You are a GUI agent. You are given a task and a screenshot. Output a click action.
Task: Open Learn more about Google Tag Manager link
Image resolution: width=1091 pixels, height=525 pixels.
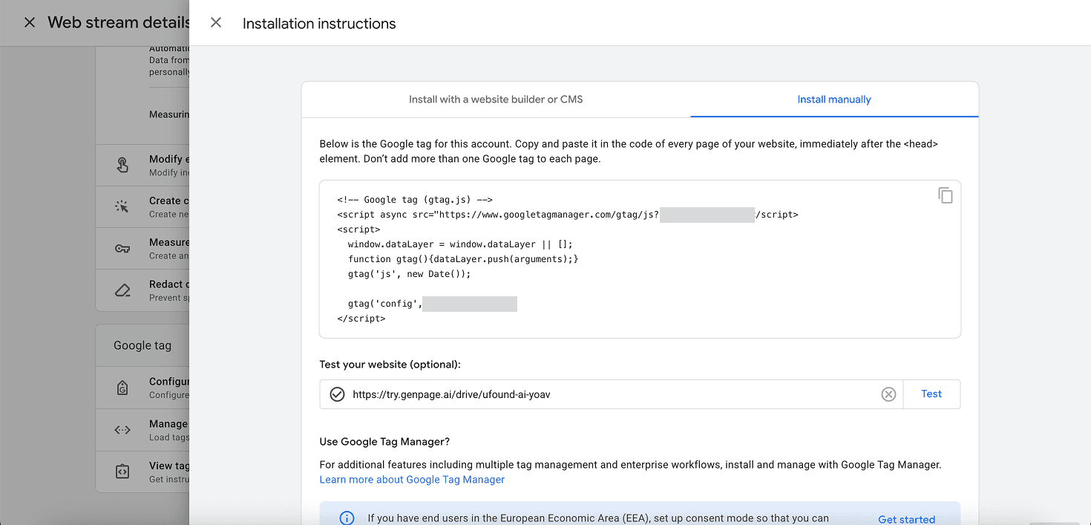click(x=412, y=480)
